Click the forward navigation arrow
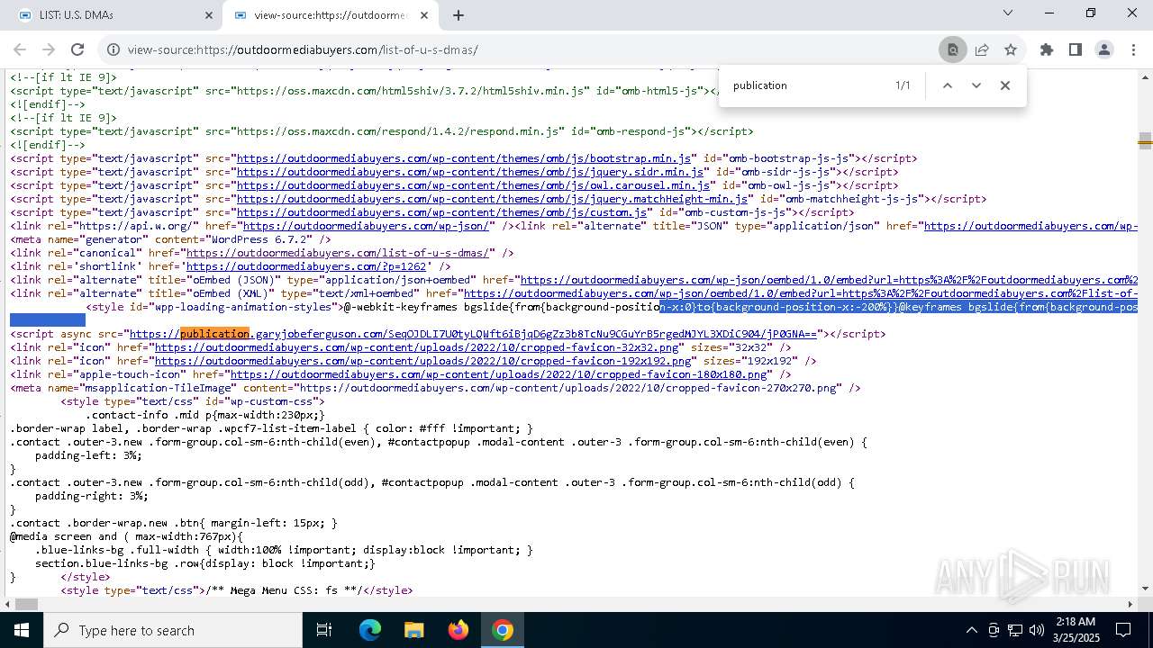Viewport: 1153px width, 648px height. tap(49, 49)
